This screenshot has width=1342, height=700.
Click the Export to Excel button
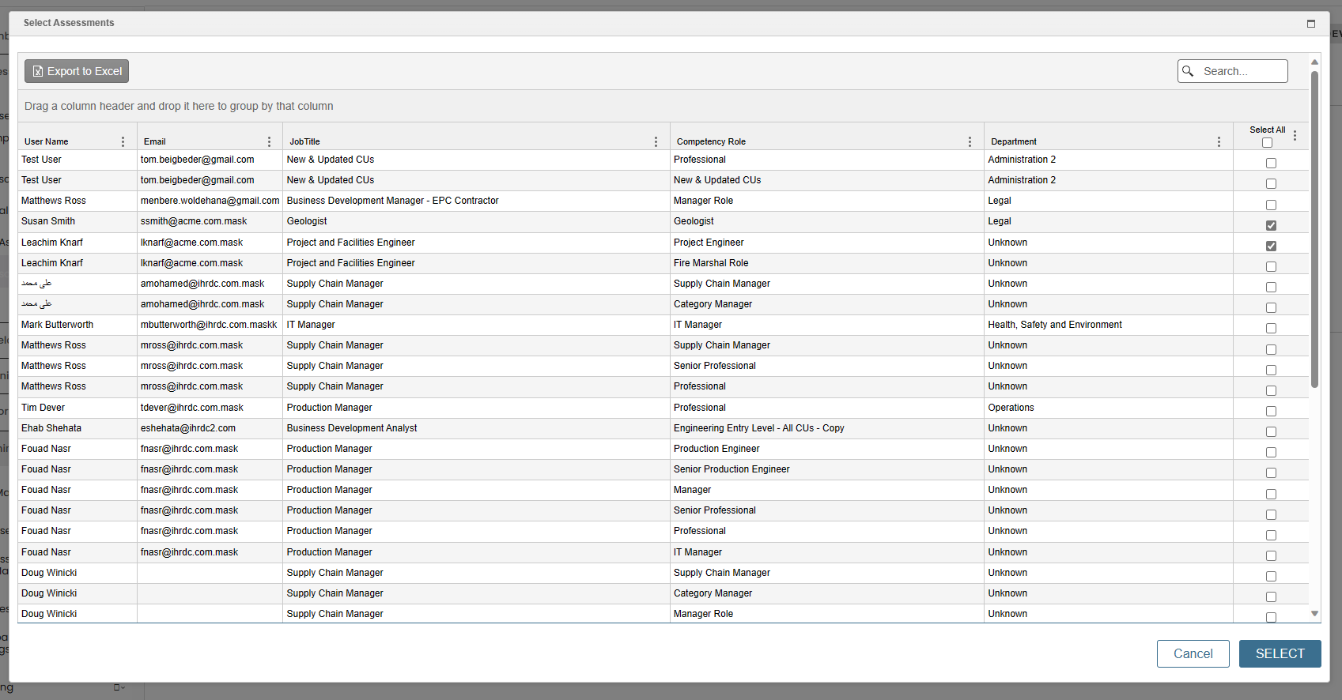pos(77,71)
